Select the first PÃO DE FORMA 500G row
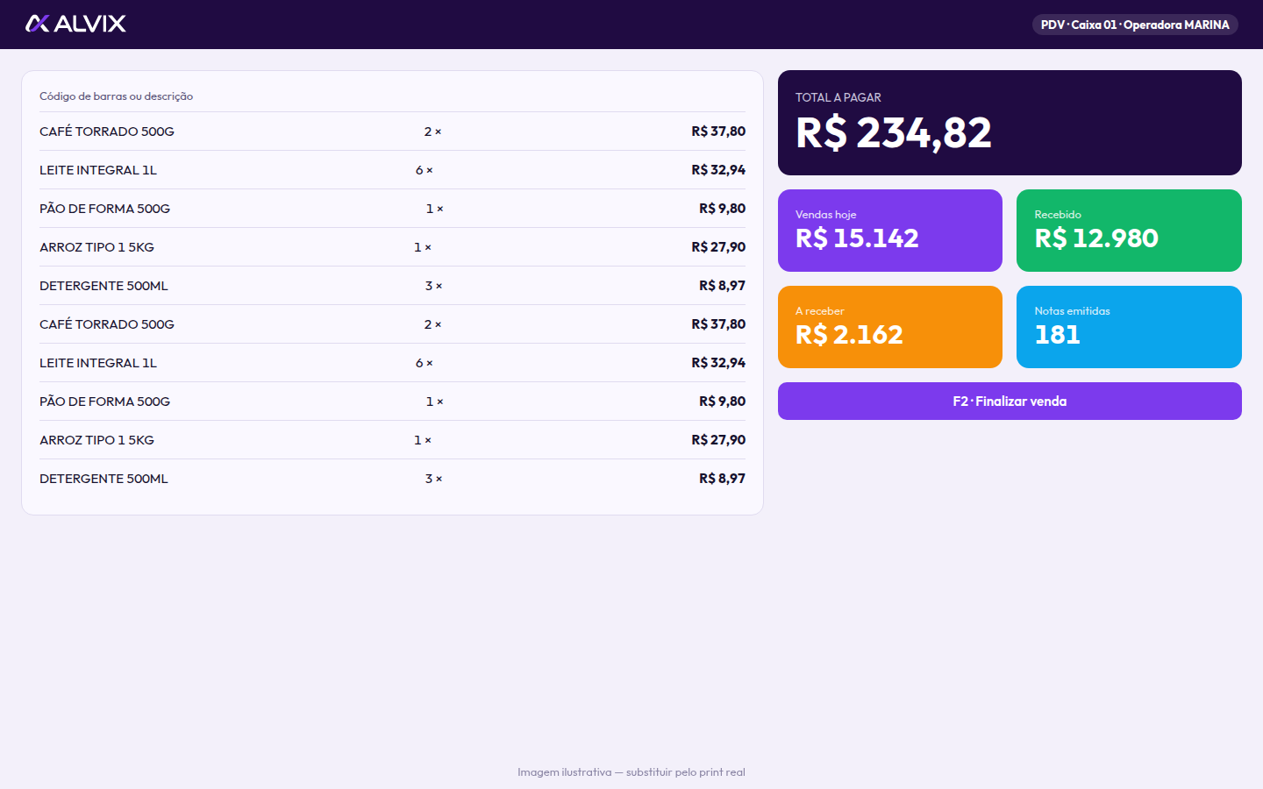Viewport: 1263px width, 789px height. click(x=392, y=209)
